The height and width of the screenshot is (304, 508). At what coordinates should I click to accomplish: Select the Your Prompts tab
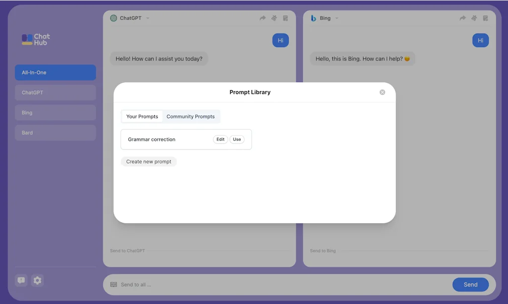click(x=142, y=116)
